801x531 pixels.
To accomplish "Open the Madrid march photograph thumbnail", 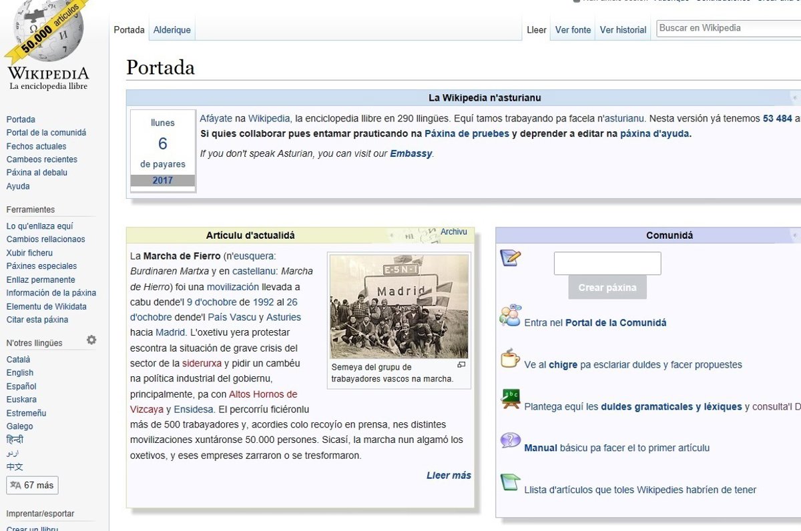I will 398,307.
